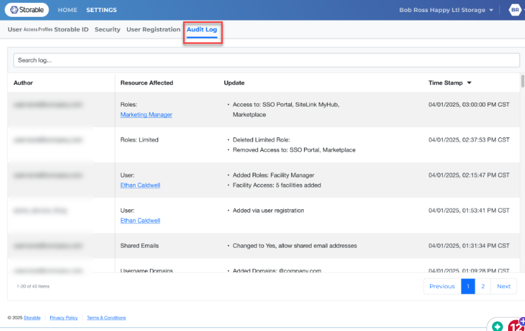The width and height of the screenshot is (525, 331).
Task: Open Ethan Caldwell link in Added Roles row
Action: [x=140, y=185]
